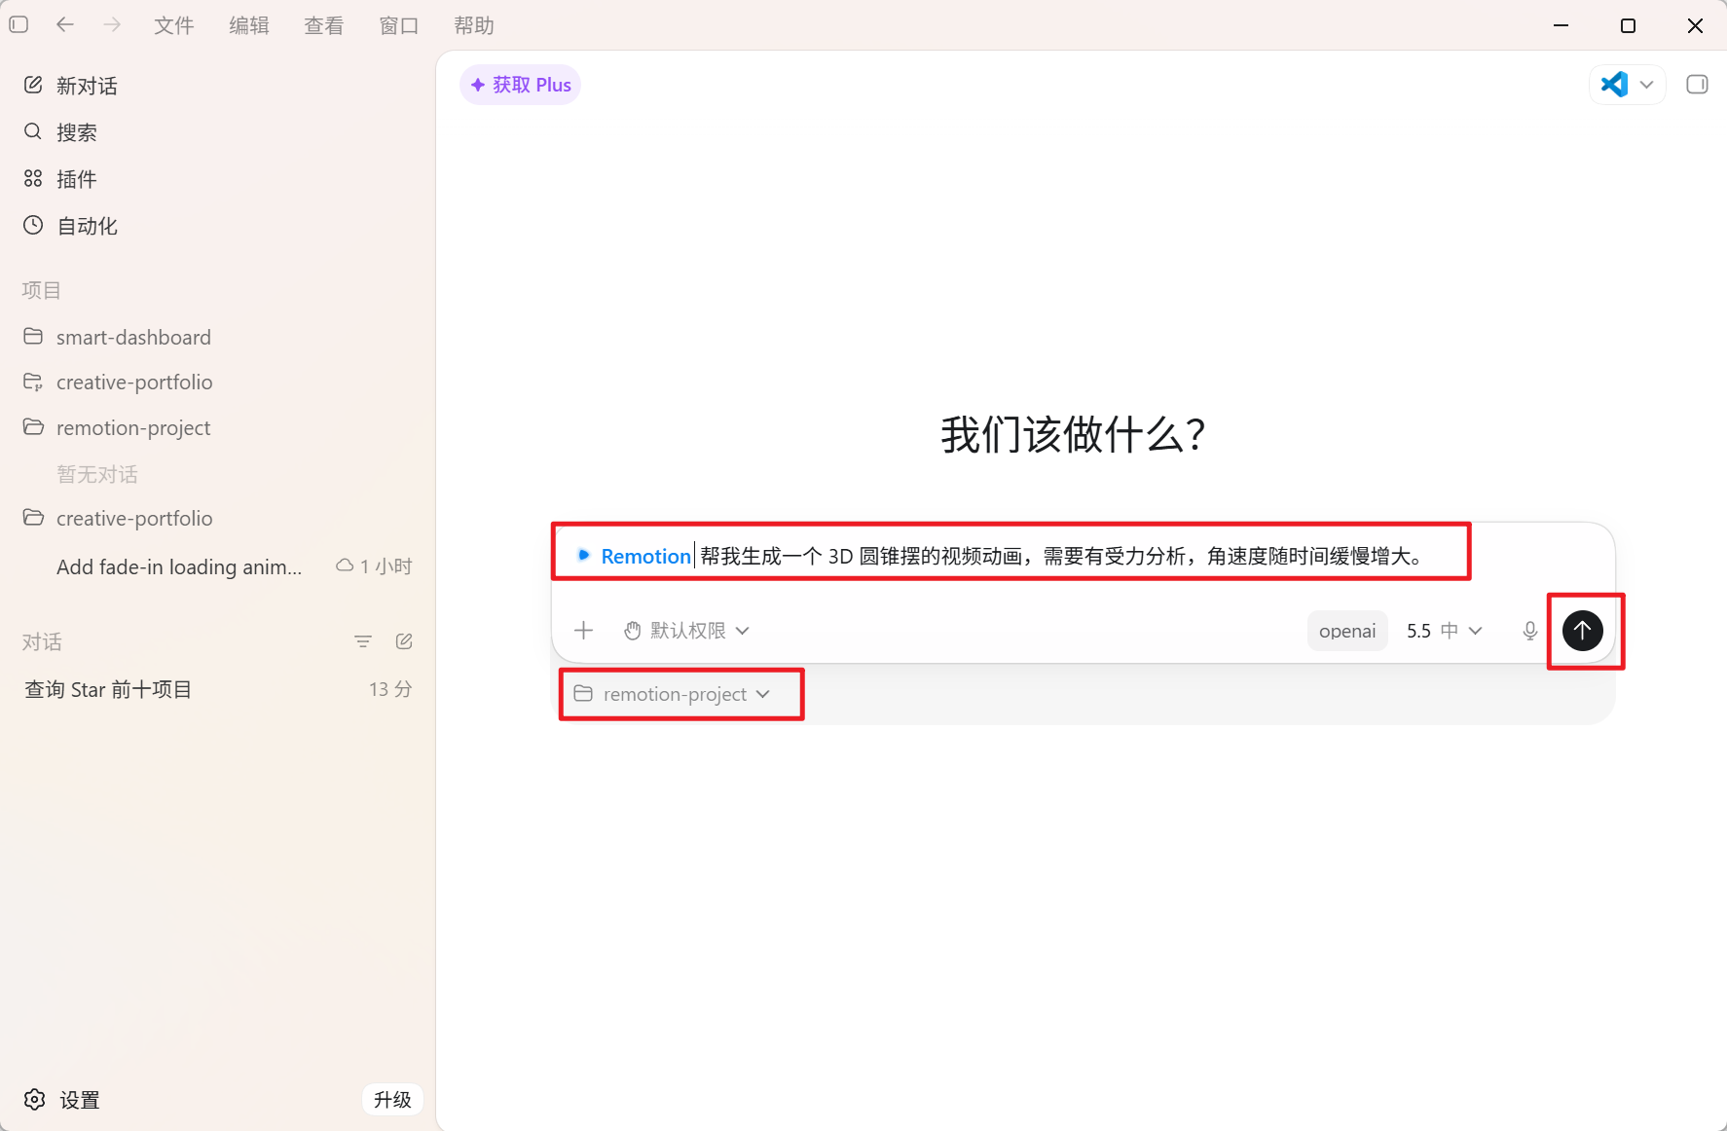Open the 文件 menu

[x=174, y=25]
